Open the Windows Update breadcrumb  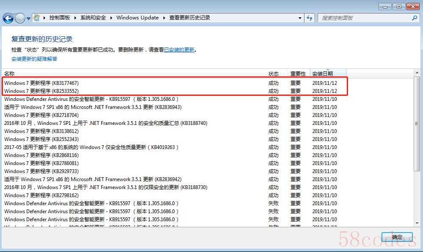coord(138,18)
